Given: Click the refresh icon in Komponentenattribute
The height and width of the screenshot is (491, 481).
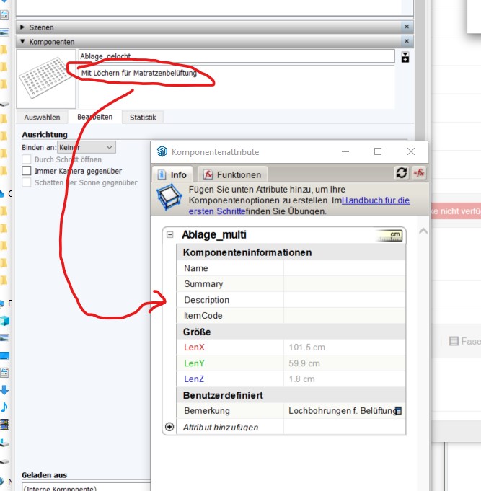Looking at the screenshot, I should coord(402,173).
